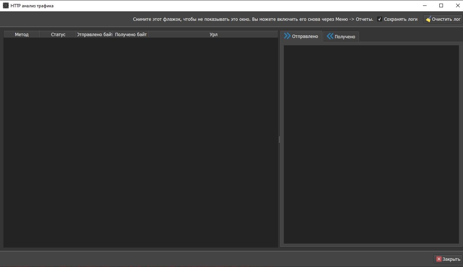Viewport: 463px width, 267px height.
Task: Click the broom icon to clear the log
Action: tap(428, 19)
